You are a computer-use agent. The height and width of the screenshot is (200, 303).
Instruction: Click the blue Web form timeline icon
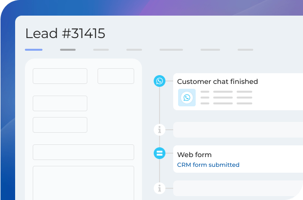pos(159,154)
